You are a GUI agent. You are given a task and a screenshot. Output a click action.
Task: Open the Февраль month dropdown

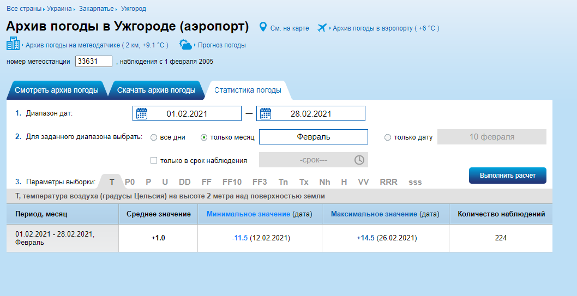click(314, 137)
